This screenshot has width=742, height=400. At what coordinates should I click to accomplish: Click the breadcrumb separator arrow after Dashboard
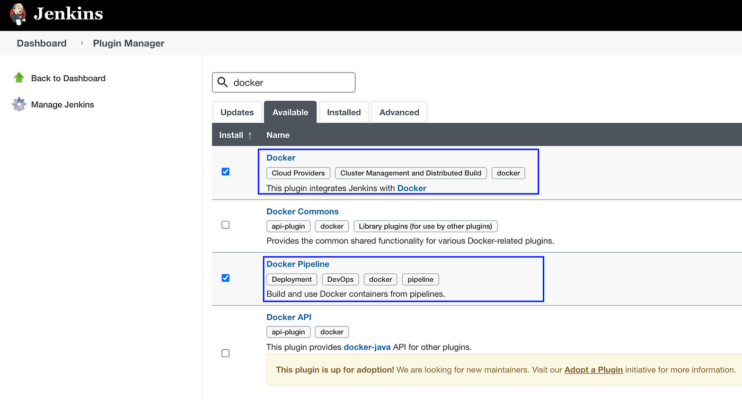(82, 43)
